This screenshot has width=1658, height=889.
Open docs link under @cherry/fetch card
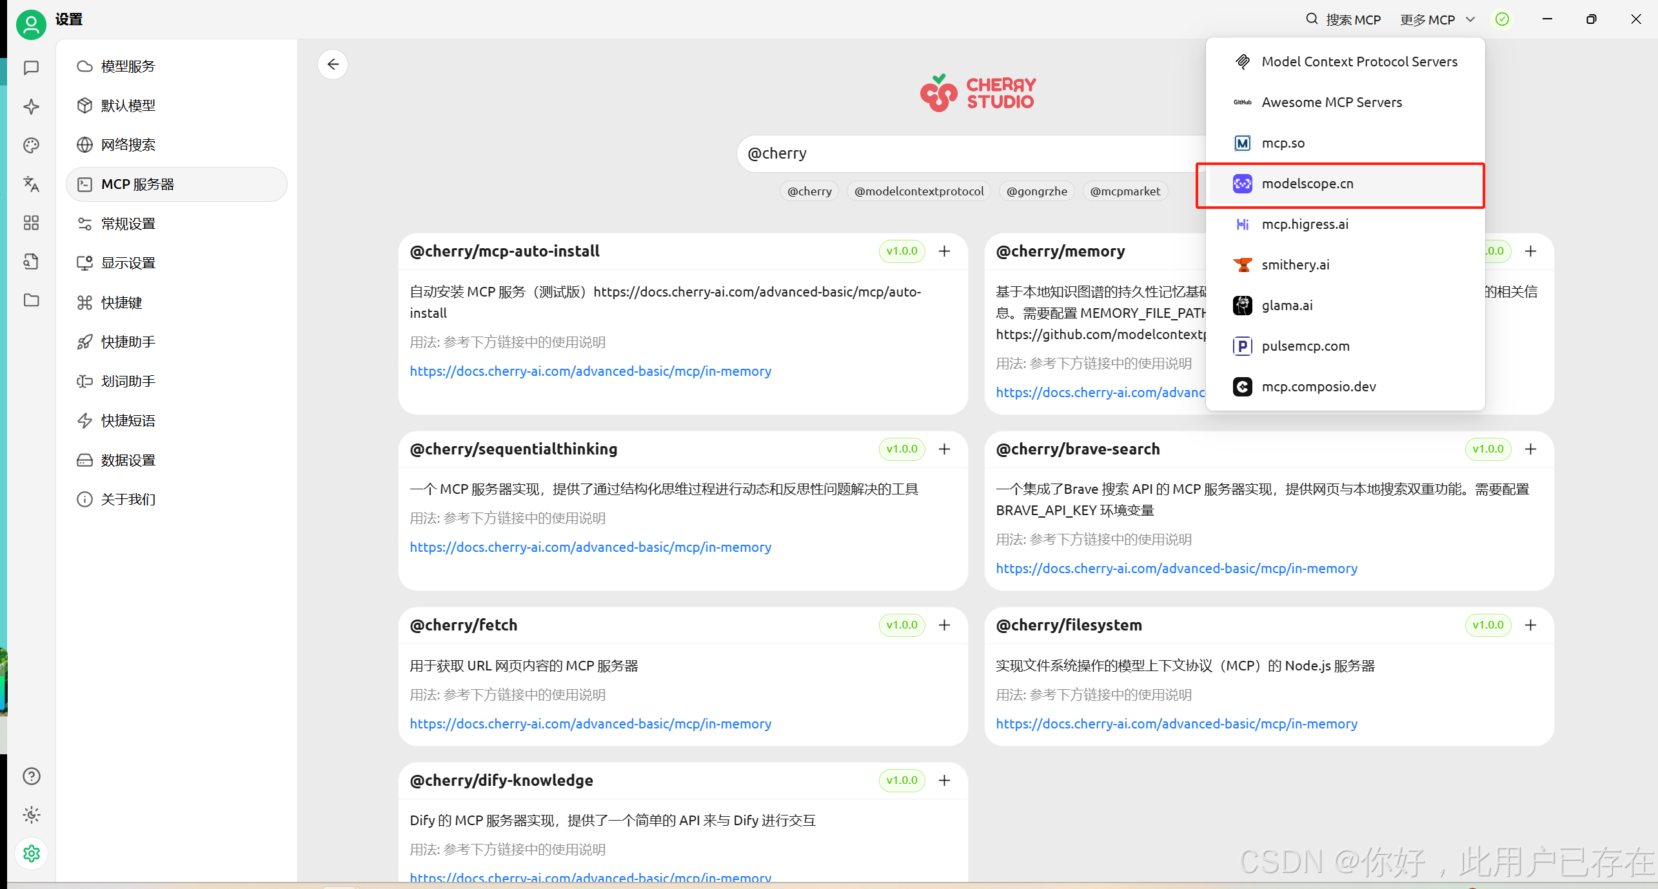(x=590, y=723)
